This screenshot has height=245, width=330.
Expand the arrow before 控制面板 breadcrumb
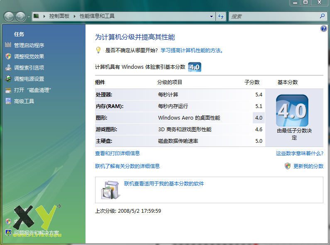(x=44, y=16)
